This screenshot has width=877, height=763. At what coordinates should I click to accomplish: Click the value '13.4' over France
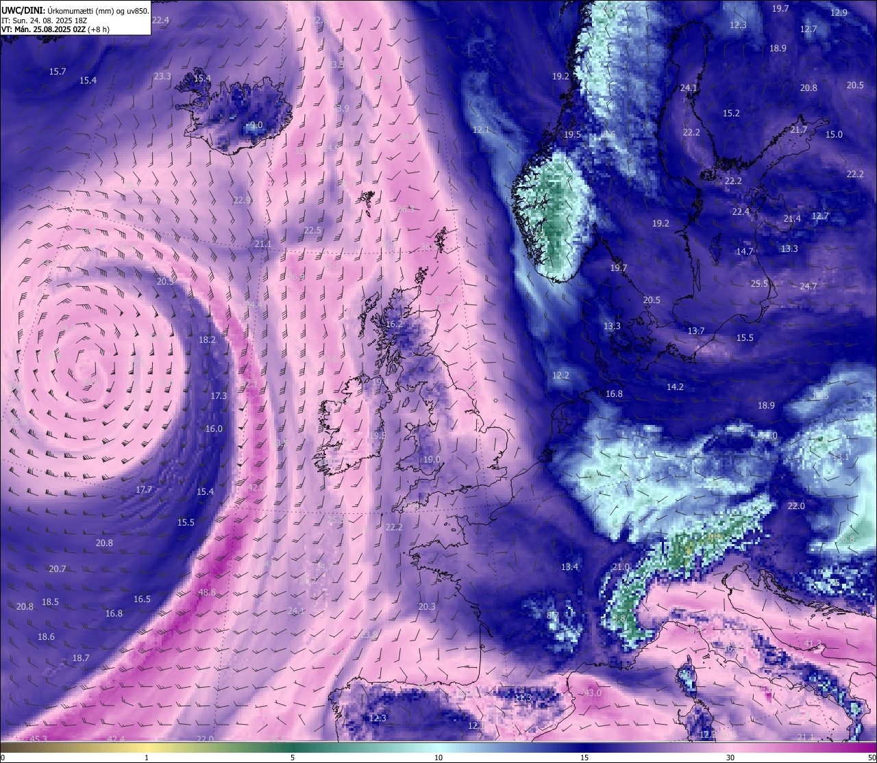pyautogui.click(x=569, y=567)
